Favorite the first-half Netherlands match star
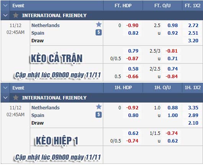203x165 pixels. (99, 107)
